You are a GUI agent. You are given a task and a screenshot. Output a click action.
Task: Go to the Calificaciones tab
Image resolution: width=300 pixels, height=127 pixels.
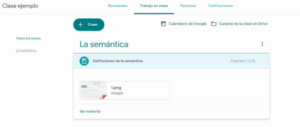point(220,6)
